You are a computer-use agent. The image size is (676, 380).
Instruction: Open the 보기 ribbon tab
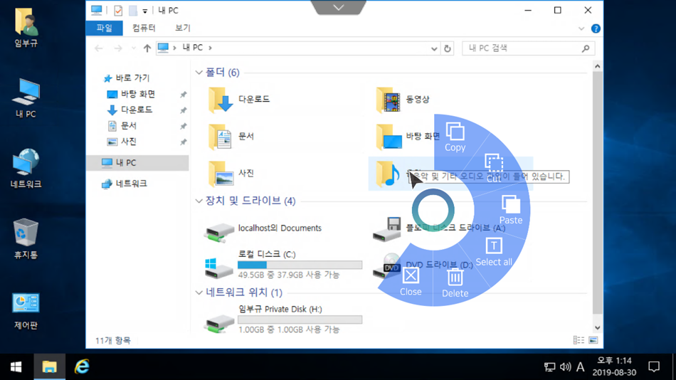(x=182, y=28)
